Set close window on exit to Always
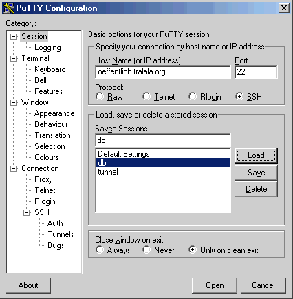 pyautogui.click(x=100, y=250)
